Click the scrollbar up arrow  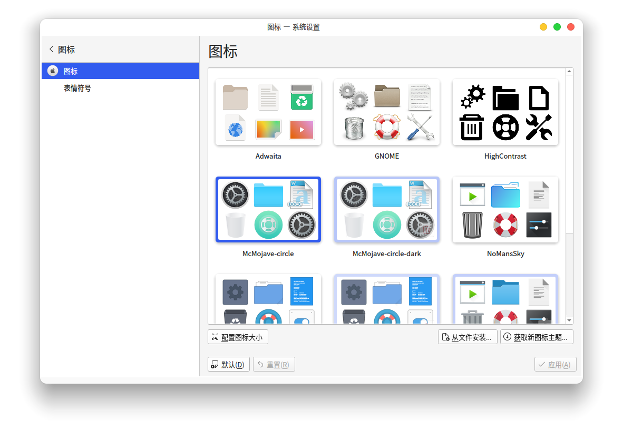pos(569,72)
